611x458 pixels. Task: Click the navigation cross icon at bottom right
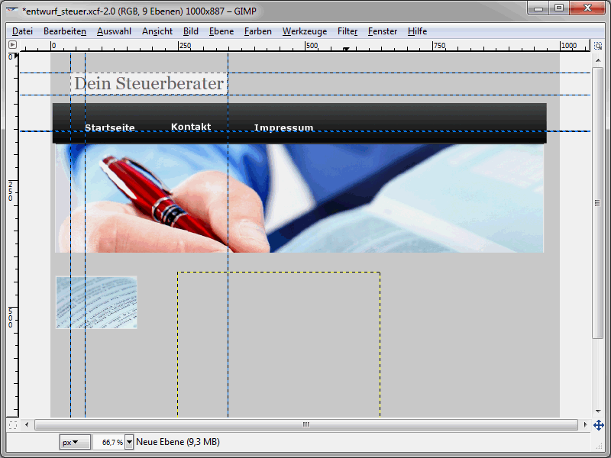tap(599, 425)
